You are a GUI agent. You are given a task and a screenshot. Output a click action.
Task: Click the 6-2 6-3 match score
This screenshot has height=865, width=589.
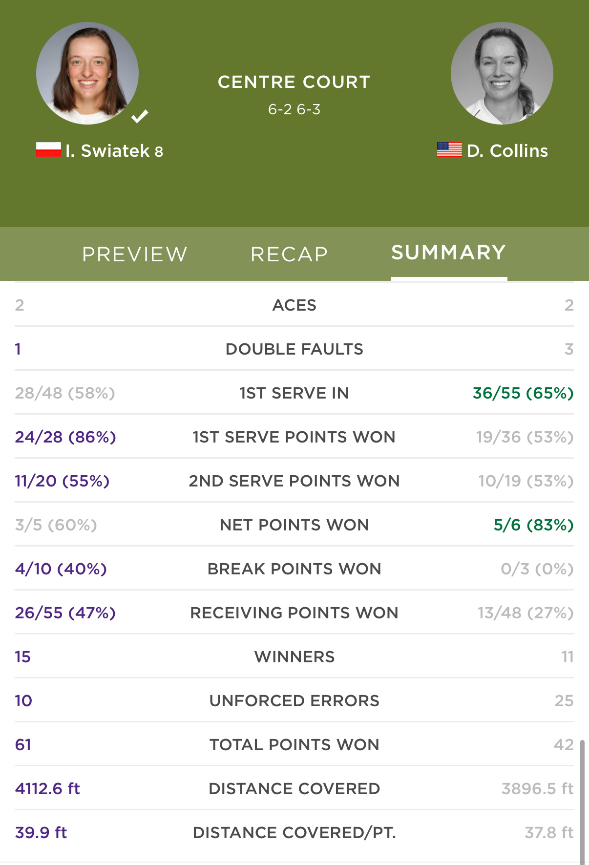(x=294, y=109)
